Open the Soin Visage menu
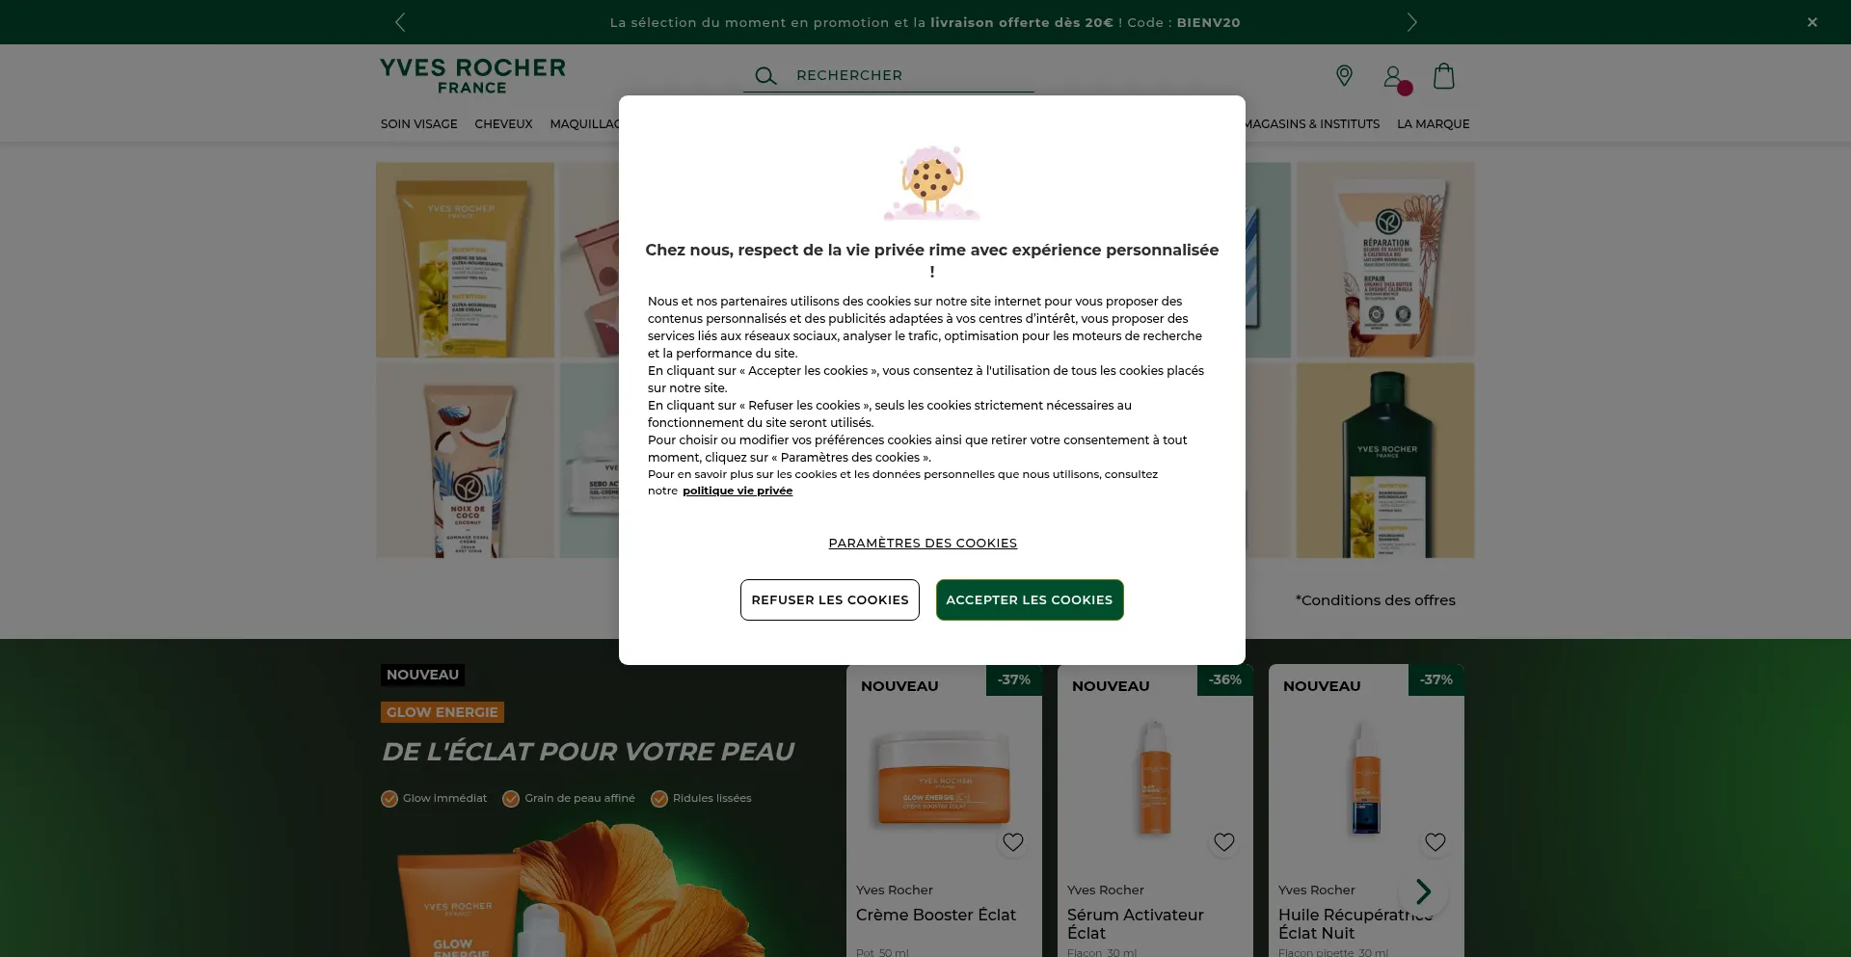The width and height of the screenshot is (1851, 957). 418,124
